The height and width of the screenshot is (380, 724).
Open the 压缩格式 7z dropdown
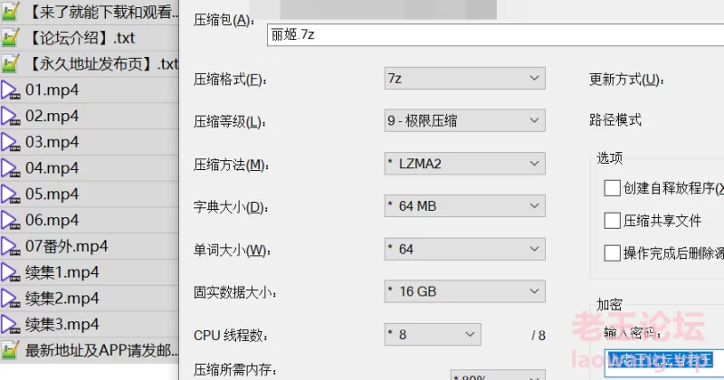coord(464,79)
